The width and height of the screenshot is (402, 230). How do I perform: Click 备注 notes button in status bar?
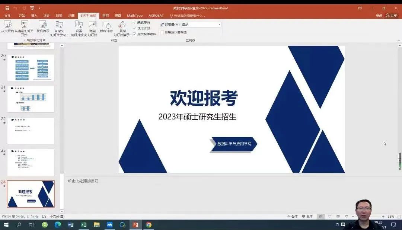(x=293, y=217)
